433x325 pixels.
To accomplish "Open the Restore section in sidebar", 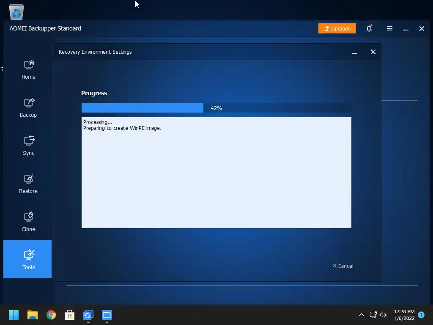I will pos(28,184).
